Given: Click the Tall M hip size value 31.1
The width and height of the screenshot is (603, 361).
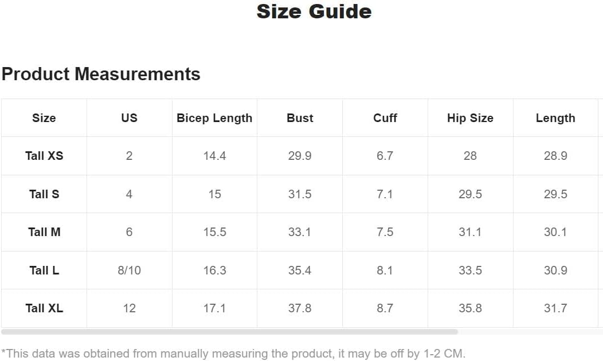Looking at the screenshot, I should point(470,232).
